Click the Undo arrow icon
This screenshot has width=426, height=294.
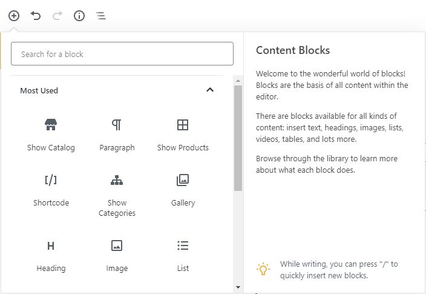pos(36,16)
